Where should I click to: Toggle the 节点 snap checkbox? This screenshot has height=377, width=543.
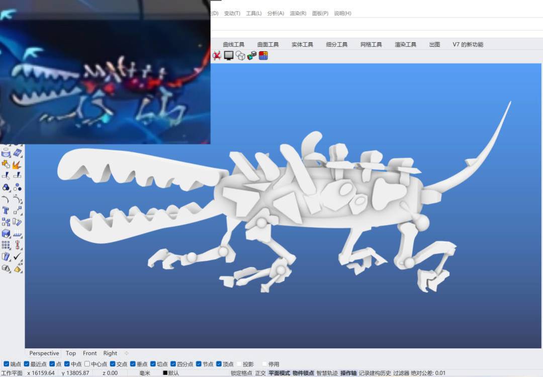199,364
